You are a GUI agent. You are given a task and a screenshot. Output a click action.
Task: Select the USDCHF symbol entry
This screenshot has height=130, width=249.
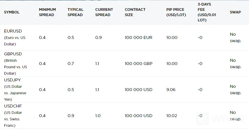(13, 116)
